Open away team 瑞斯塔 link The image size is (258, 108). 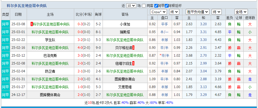[125, 32]
